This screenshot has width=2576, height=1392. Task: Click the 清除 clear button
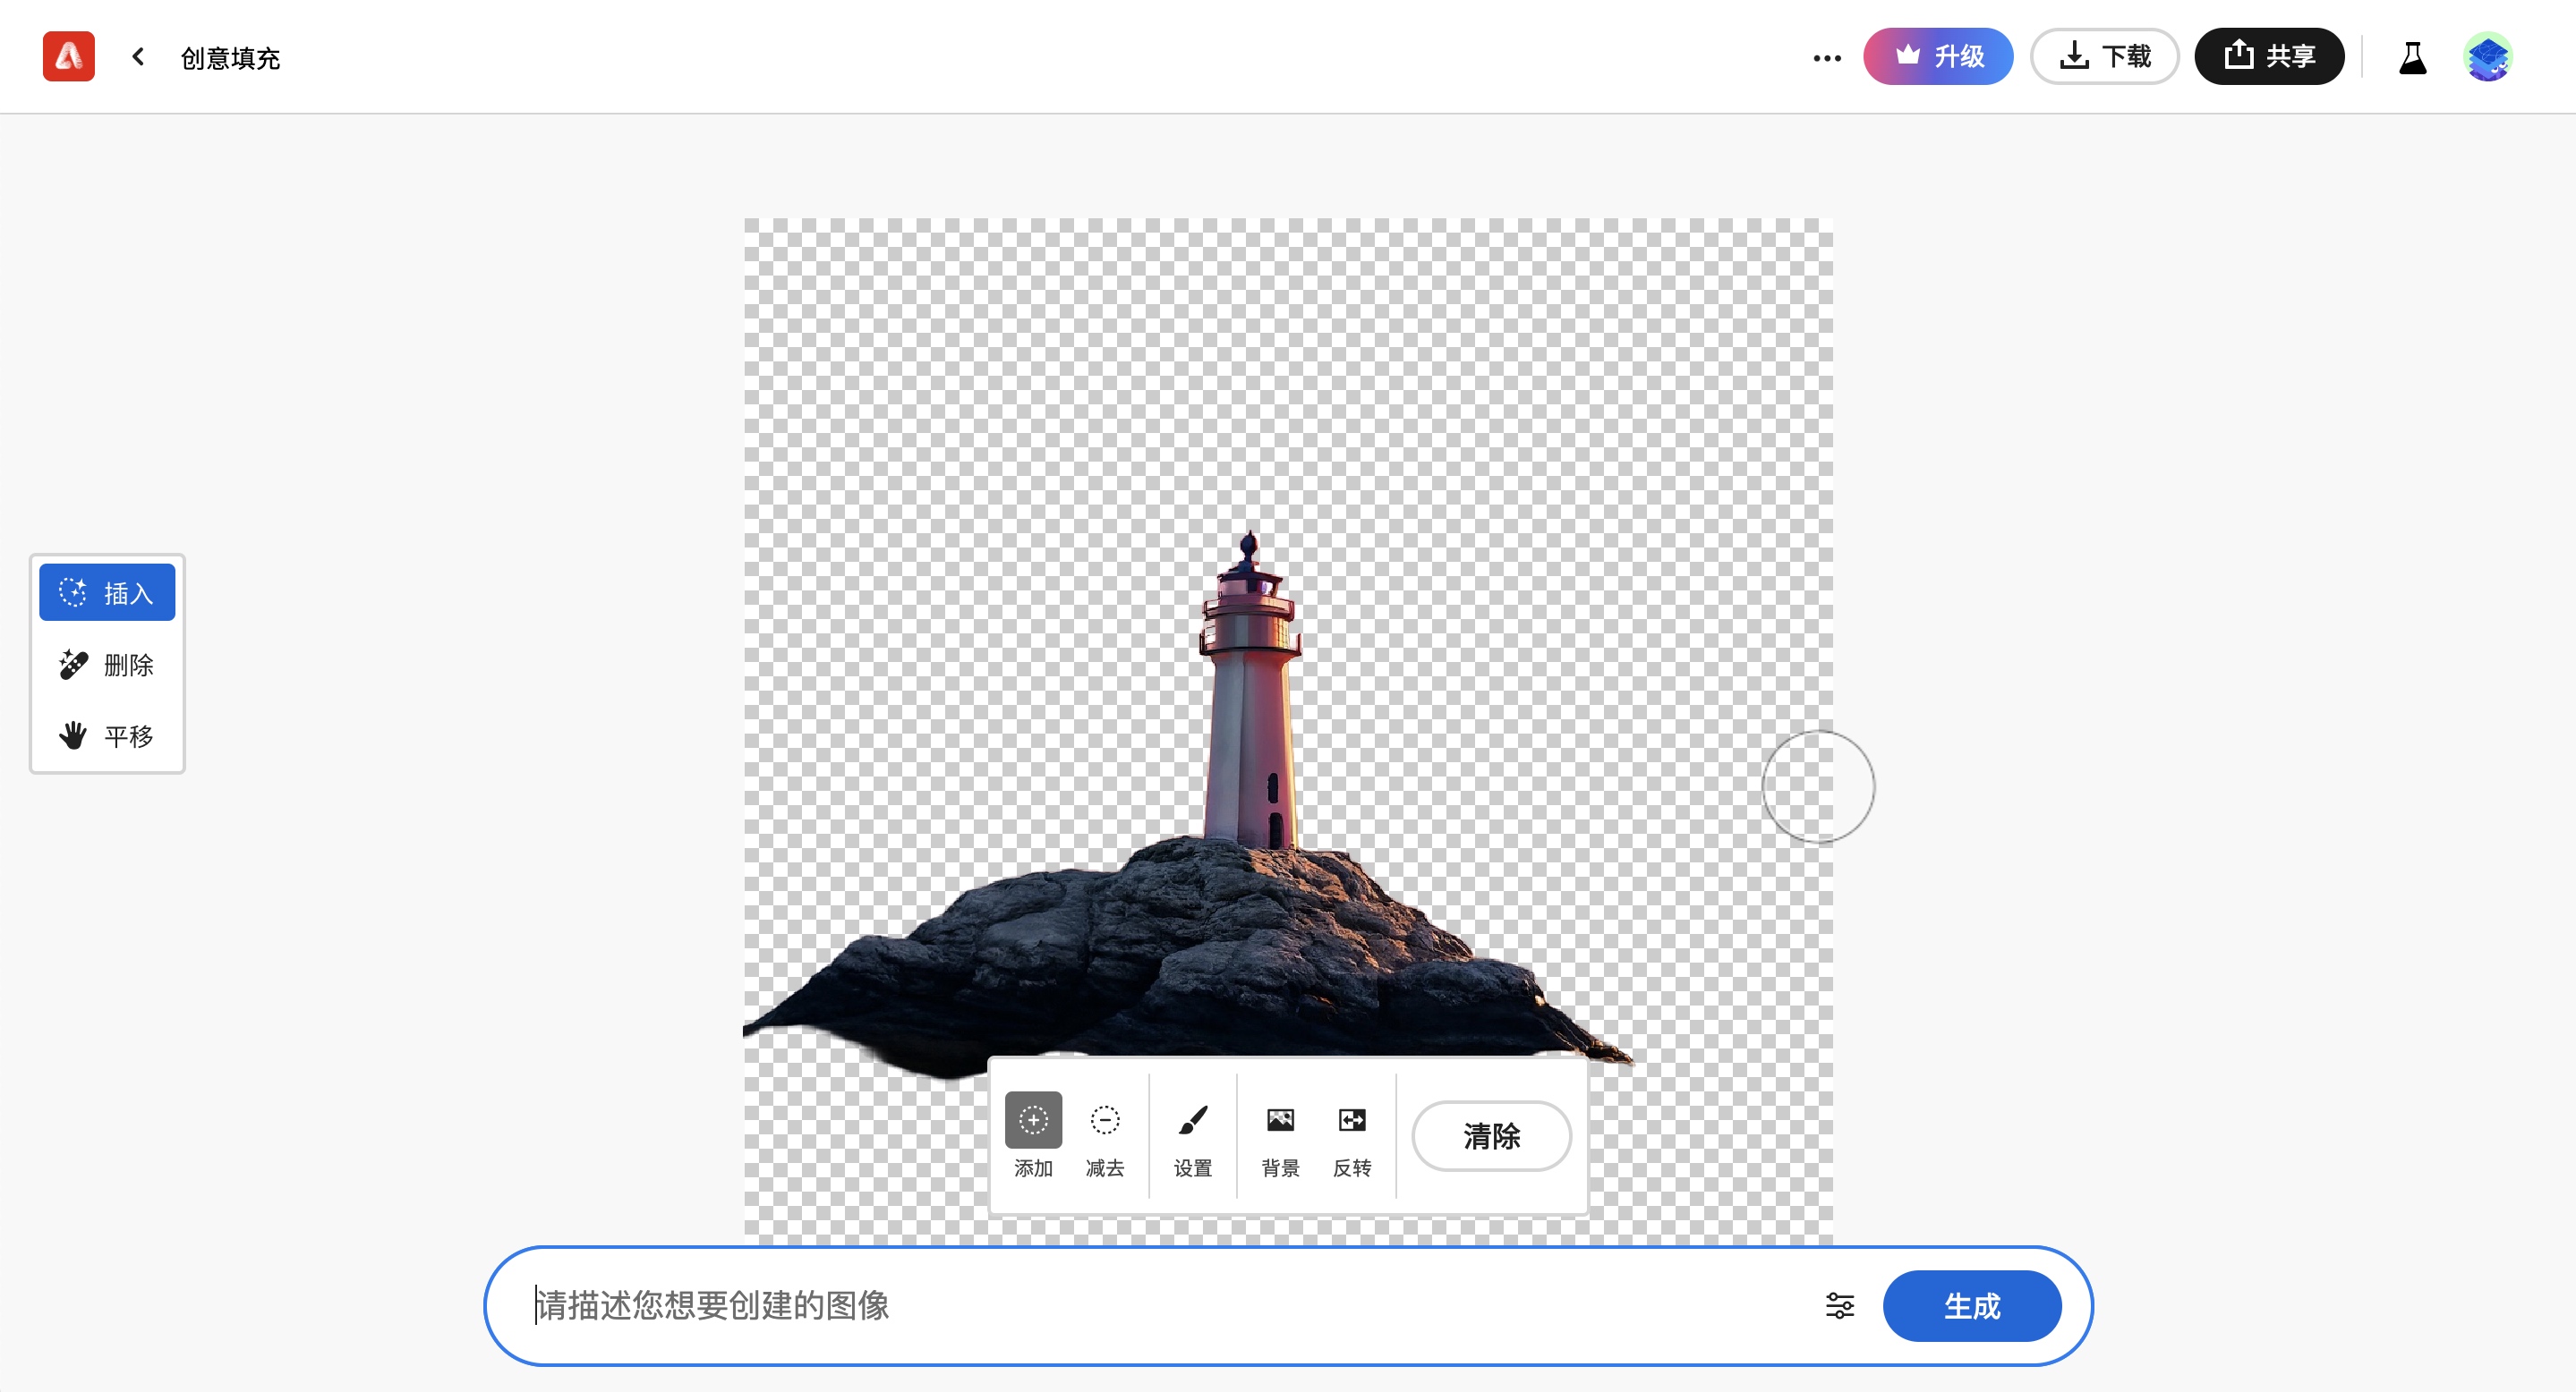pos(1491,1136)
